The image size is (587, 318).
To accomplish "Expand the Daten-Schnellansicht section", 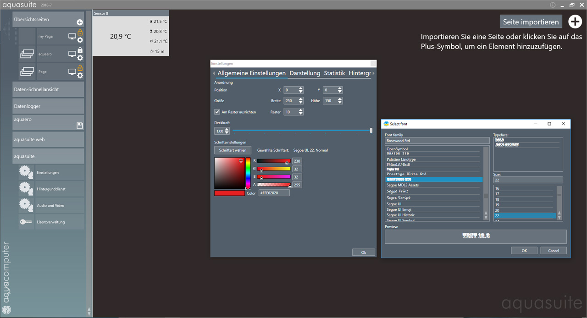I will pyautogui.click(x=48, y=89).
